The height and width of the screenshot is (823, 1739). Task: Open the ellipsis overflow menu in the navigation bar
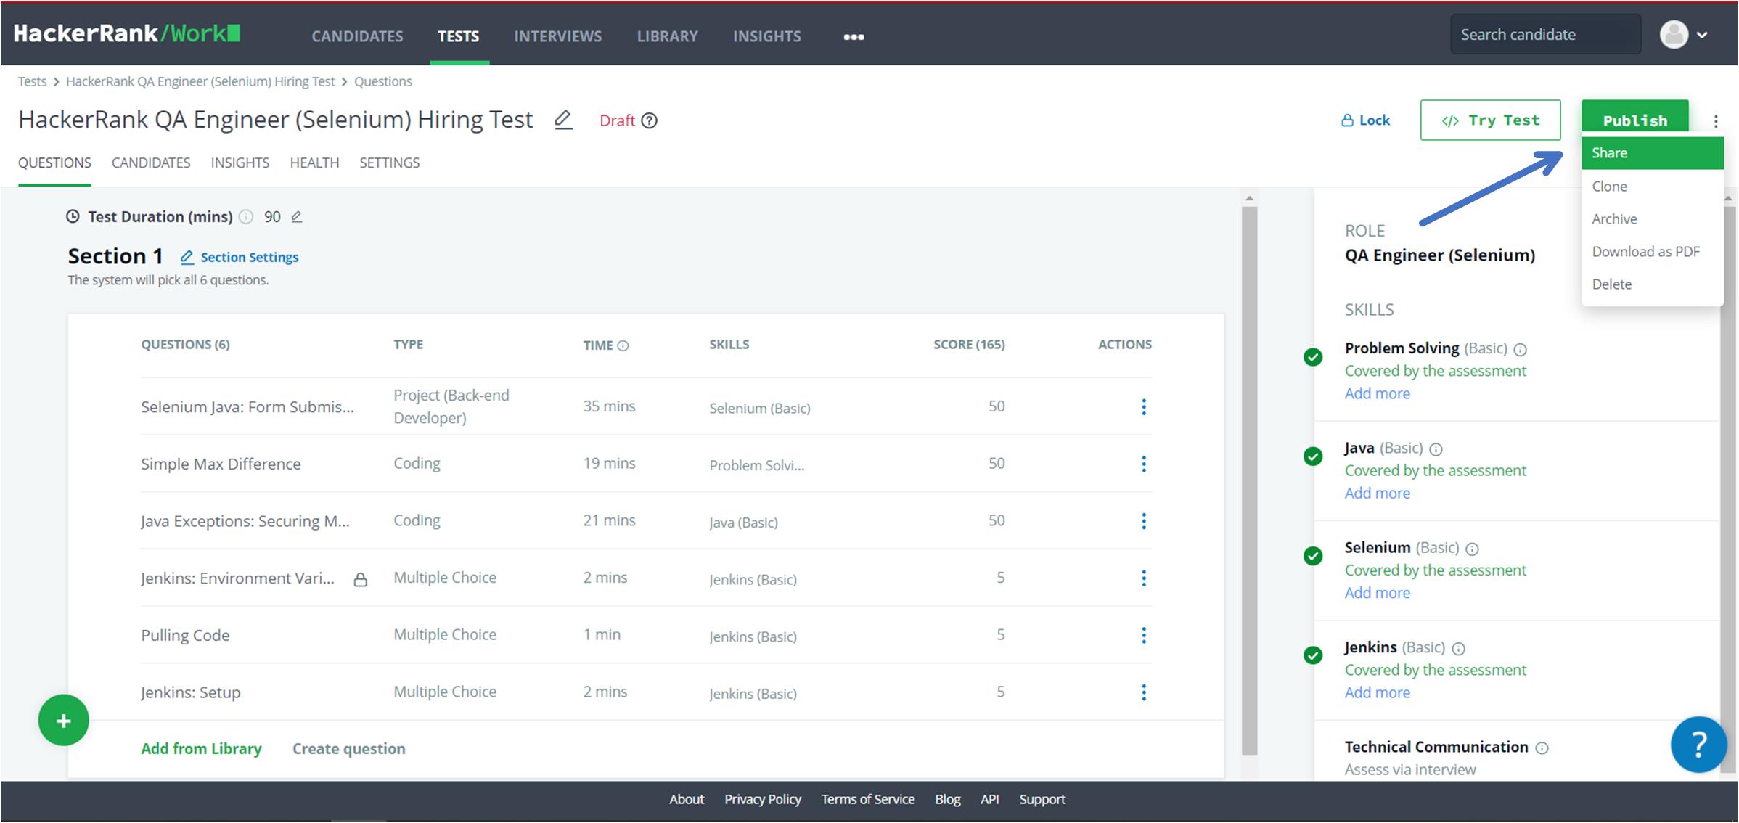(854, 36)
